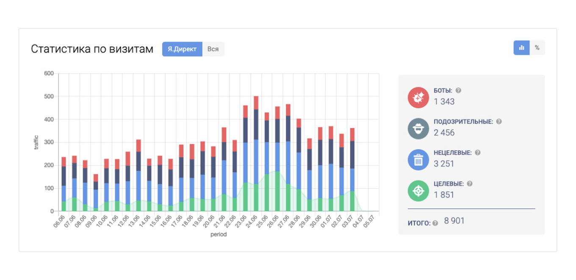Open help tooltip next to Нецелевые

[478, 153]
